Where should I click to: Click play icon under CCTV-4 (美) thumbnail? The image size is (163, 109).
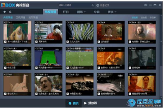pos(5,68)
